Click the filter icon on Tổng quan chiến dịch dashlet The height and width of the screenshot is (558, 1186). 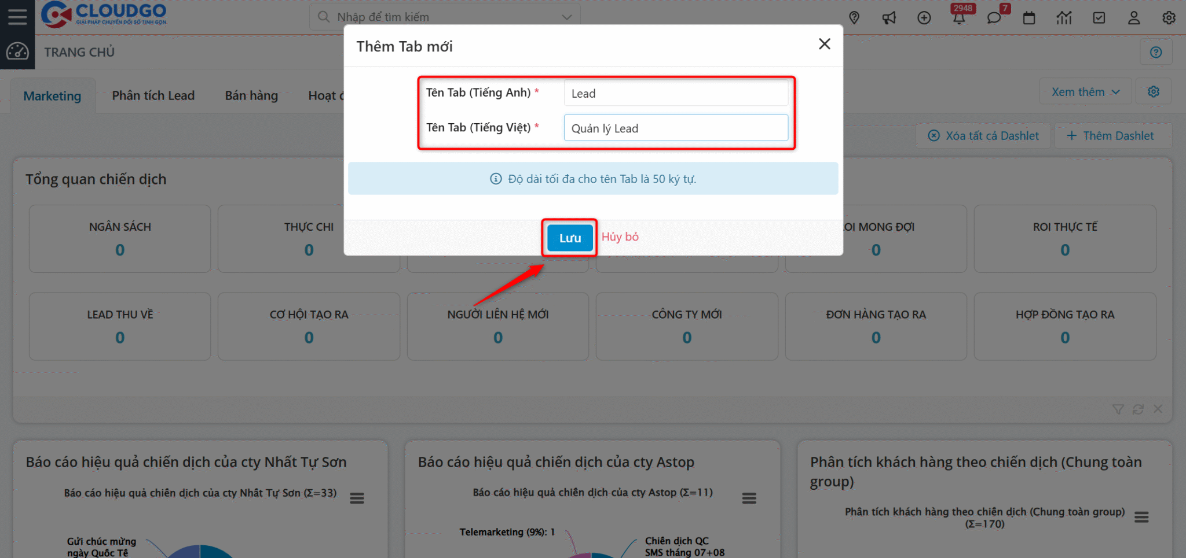(x=1118, y=409)
